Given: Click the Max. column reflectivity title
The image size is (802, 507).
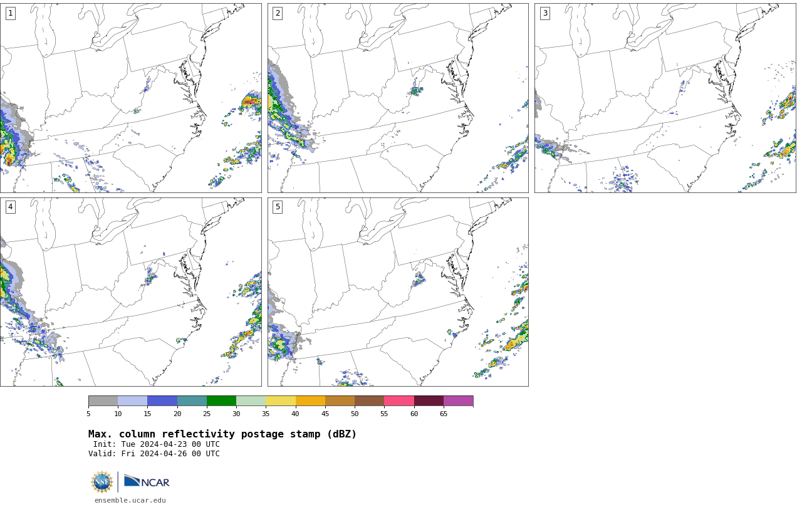Looking at the screenshot, I should (x=222, y=434).
